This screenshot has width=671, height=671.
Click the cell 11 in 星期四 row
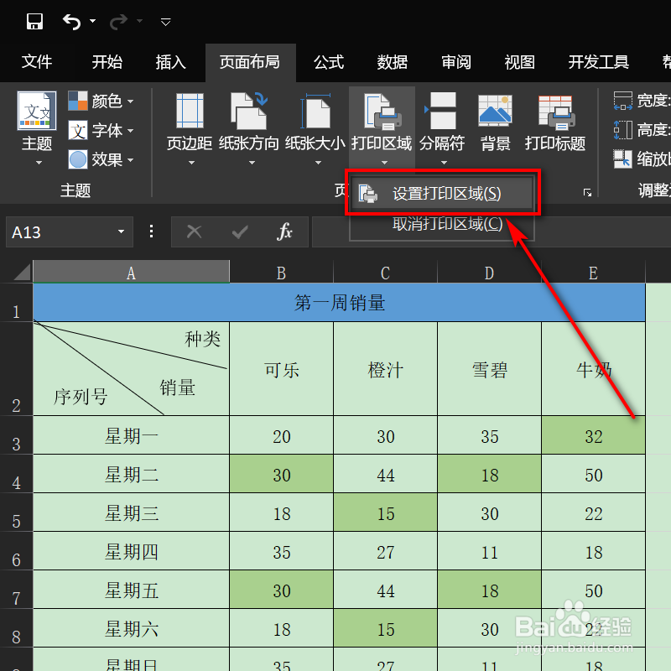coord(489,551)
